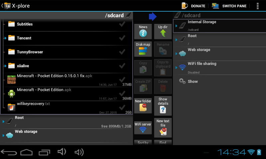Click the Delete trash button
The height and width of the screenshot is (159, 266).
pos(163,86)
